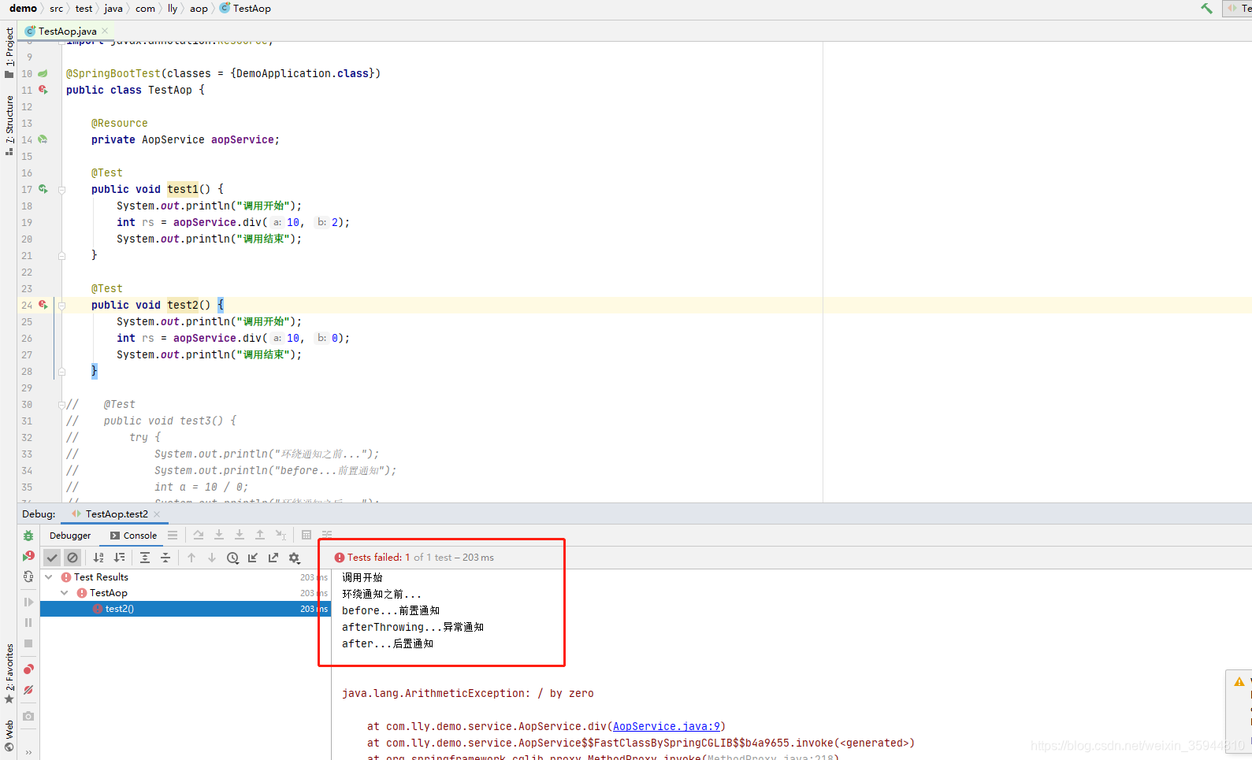Click Spring leaf gutter icon on line 10
Viewport: 1252px width, 760px height.
43,73
